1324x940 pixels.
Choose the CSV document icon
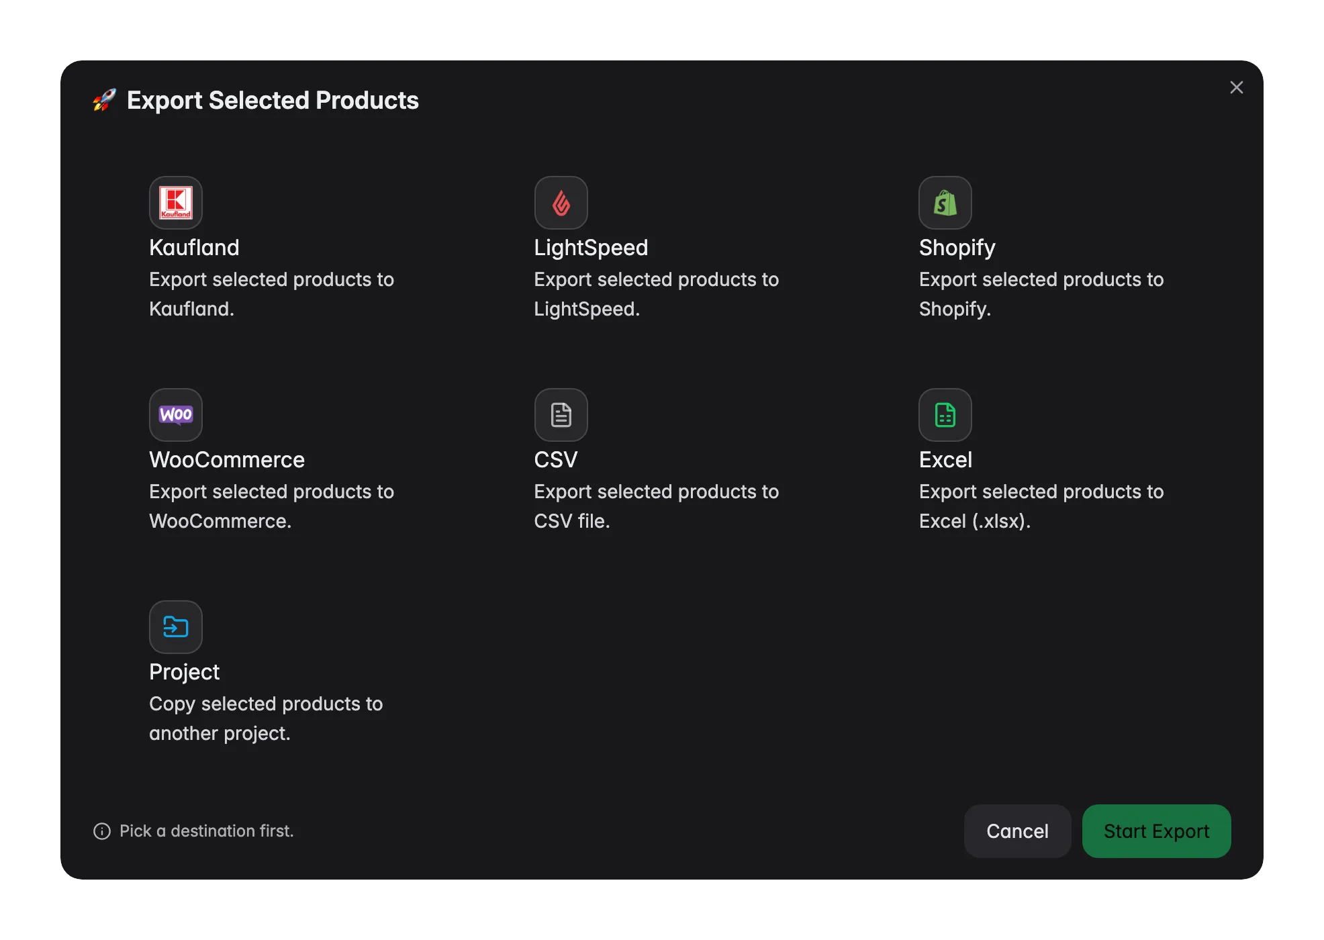click(x=561, y=415)
